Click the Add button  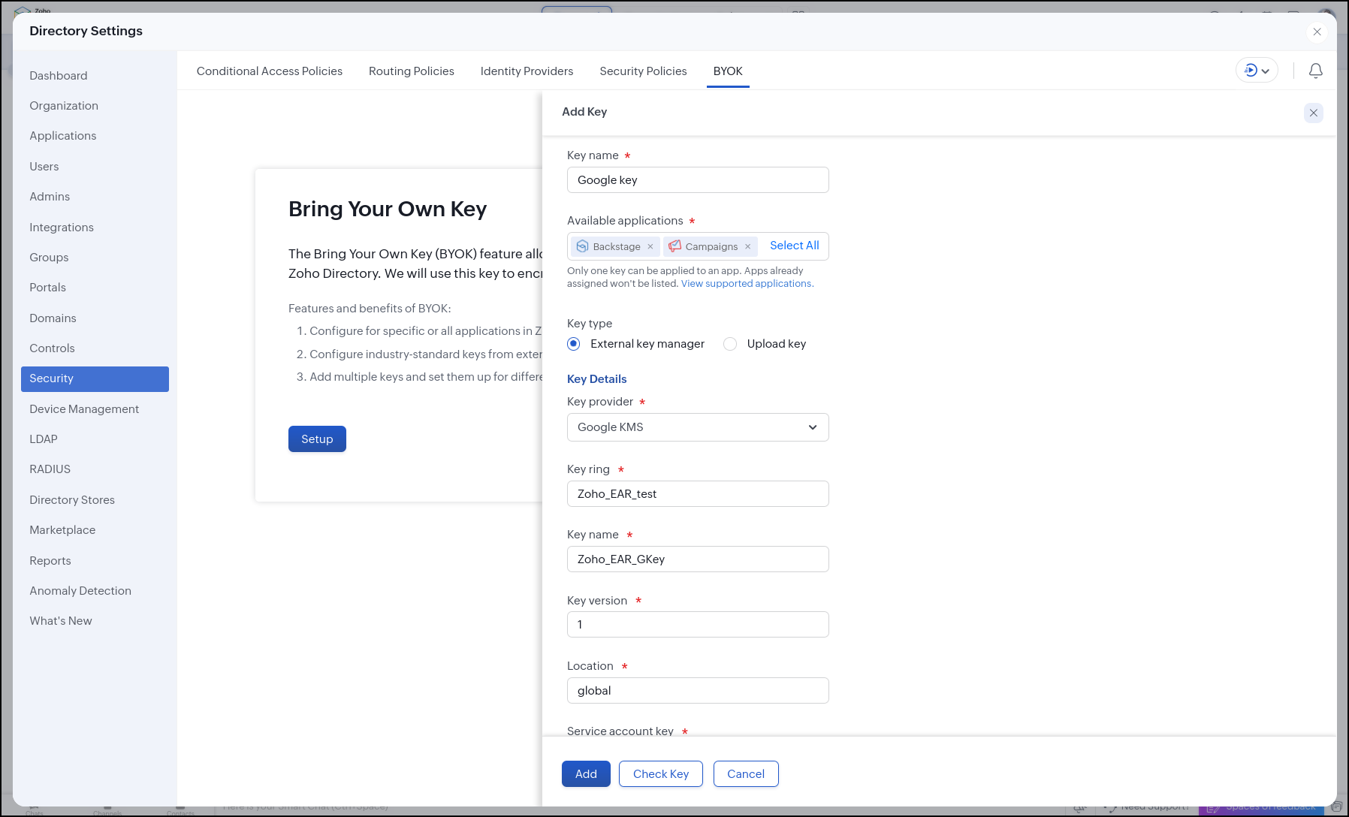pos(586,774)
